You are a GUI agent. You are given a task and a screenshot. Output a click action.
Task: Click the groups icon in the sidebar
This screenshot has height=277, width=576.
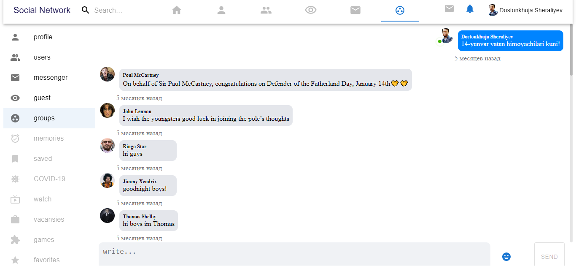click(15, 118)
